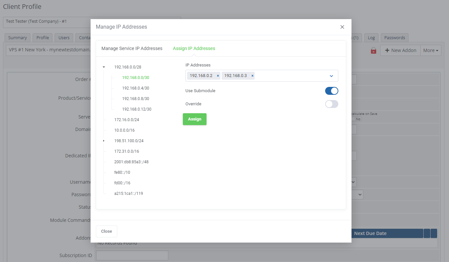This screenshot has height=262, width=449.
Task: Remove the 192.168.0.3 IP address chip
Action: [x=252, y=75]
